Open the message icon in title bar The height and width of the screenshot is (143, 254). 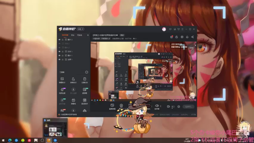pyautogui.click(x=170, y=29)
